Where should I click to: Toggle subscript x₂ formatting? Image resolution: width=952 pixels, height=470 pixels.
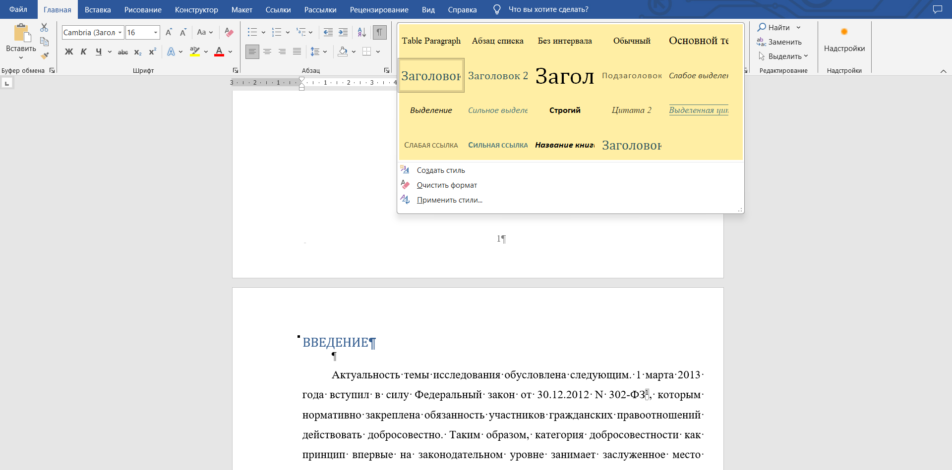click(x=138, y=52)
